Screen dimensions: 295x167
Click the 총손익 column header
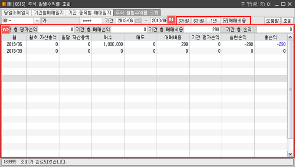coord(271,37)
